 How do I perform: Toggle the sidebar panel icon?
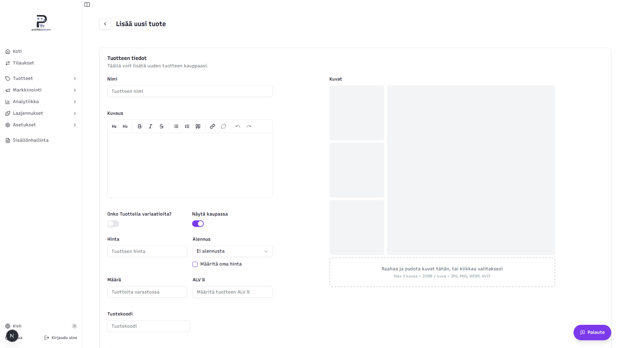pos(87,5)
